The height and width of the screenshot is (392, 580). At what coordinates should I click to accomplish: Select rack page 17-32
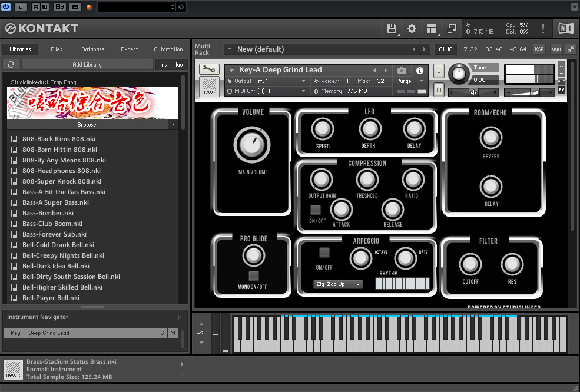[469, 49]
